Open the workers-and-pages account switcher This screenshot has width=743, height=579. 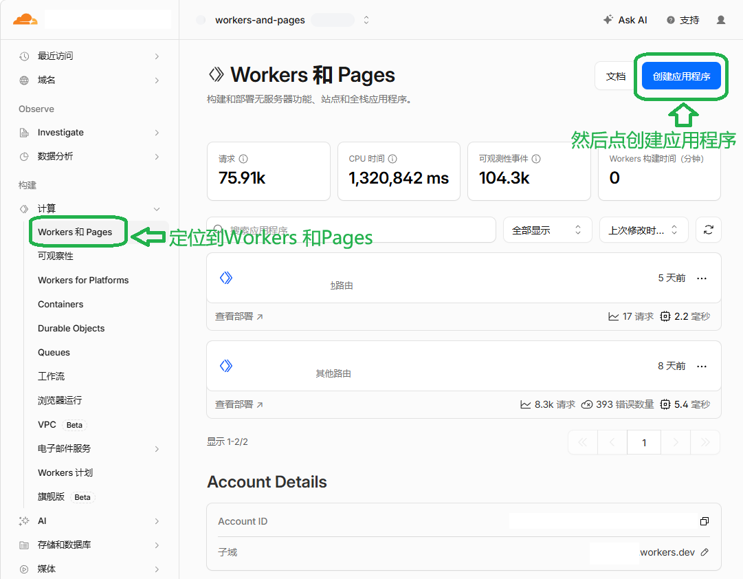(x=366, y=20)
